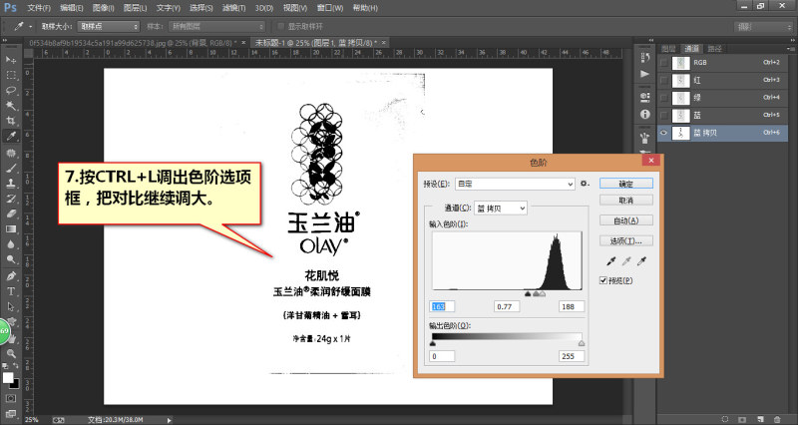Select the History Brush tool

click(11, 199)
